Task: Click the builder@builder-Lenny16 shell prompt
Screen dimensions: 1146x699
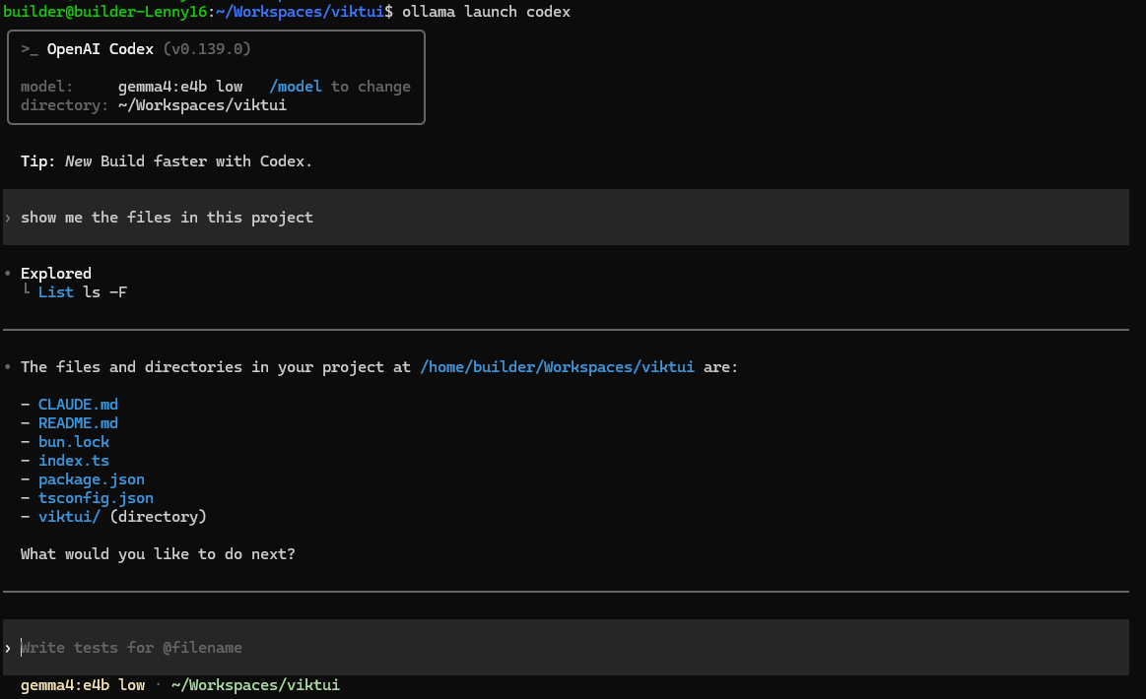Action: [x=105, y=12]
